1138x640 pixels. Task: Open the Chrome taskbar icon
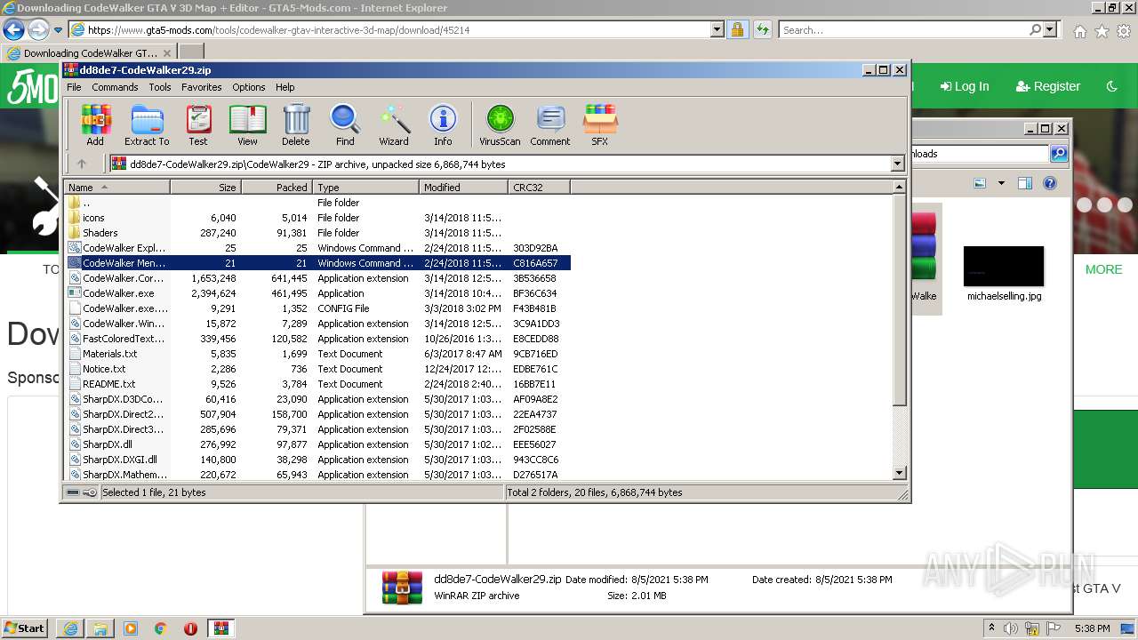[x=160, y=628]
